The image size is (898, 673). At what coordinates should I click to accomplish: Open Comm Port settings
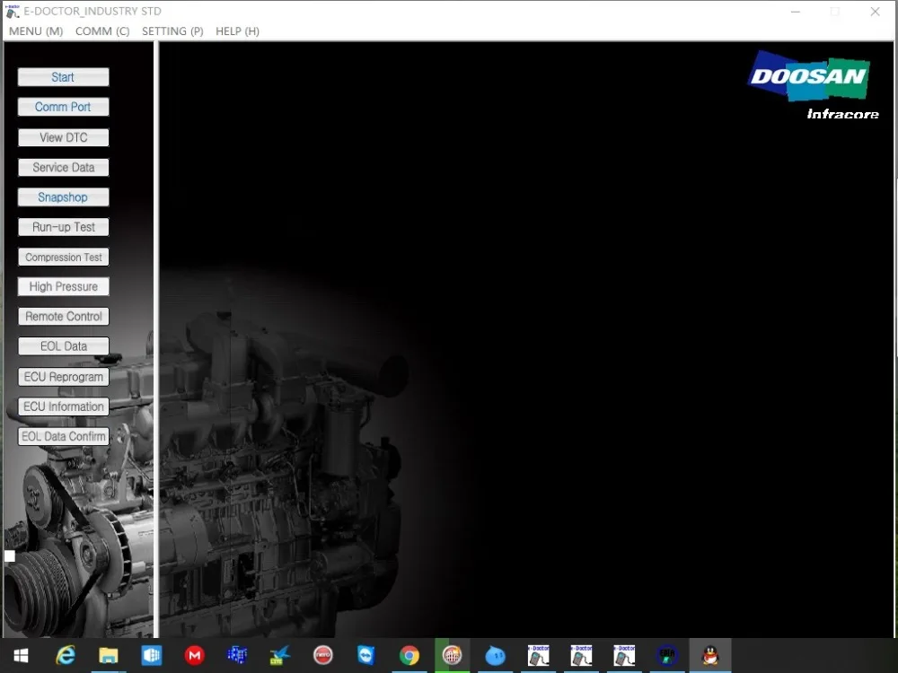coord(63,107)
